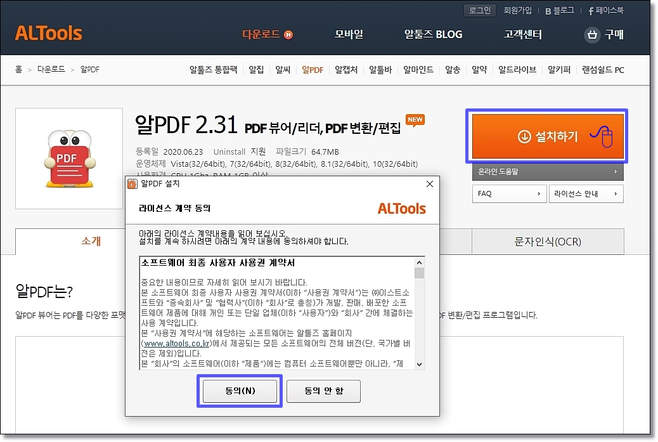
Task: Select 알키퍼 in the product submenu
Action: pos(559,70)
